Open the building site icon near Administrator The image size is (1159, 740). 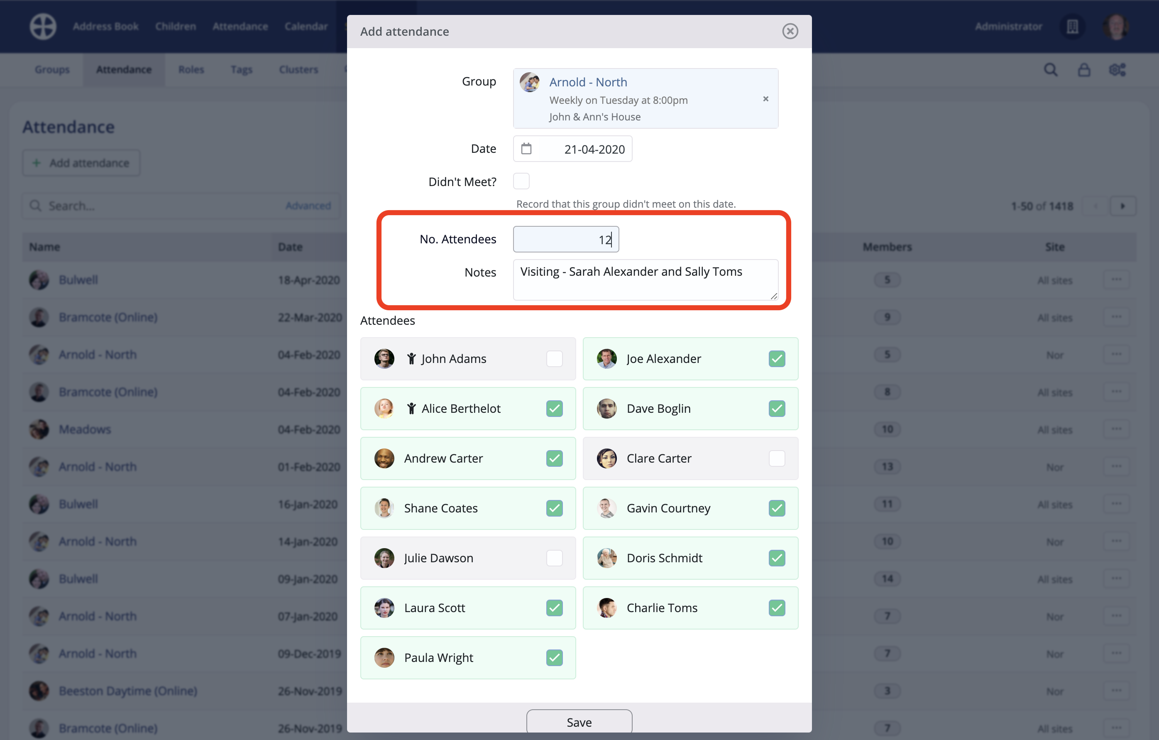pyautogui.click(x=1072, y=27)
